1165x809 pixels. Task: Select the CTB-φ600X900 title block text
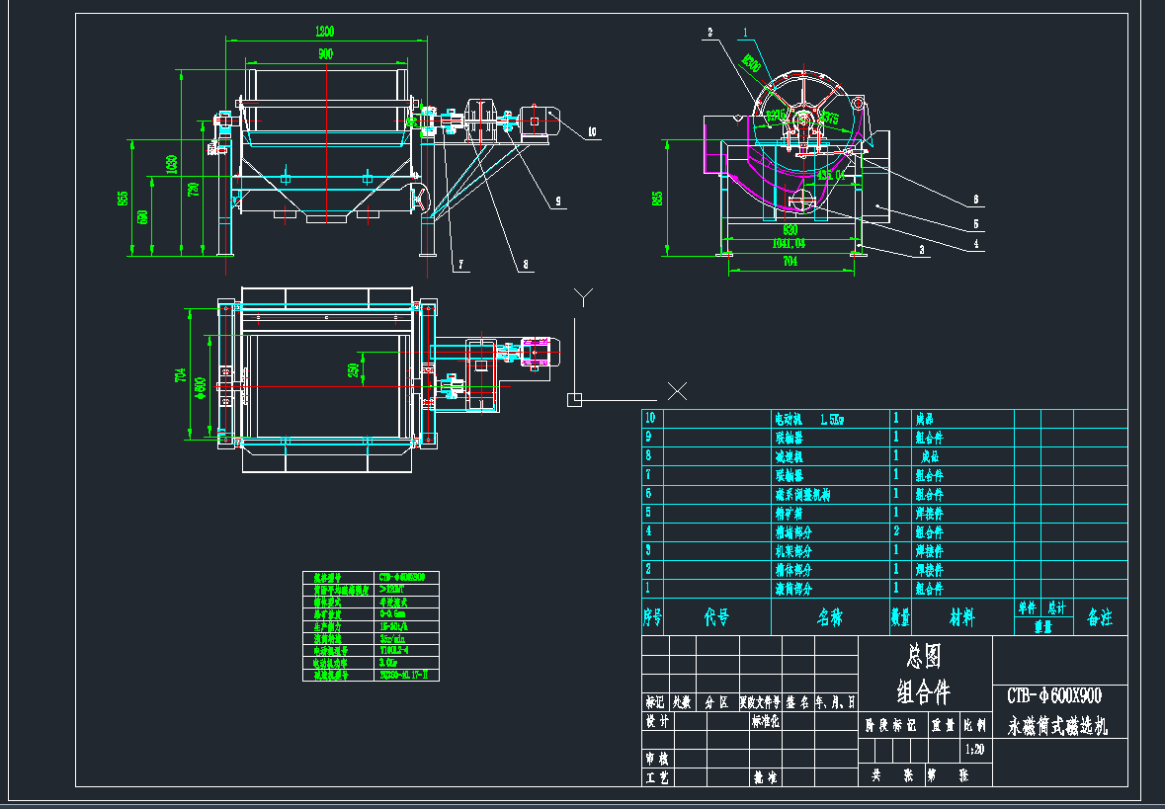pos(1053,694)
